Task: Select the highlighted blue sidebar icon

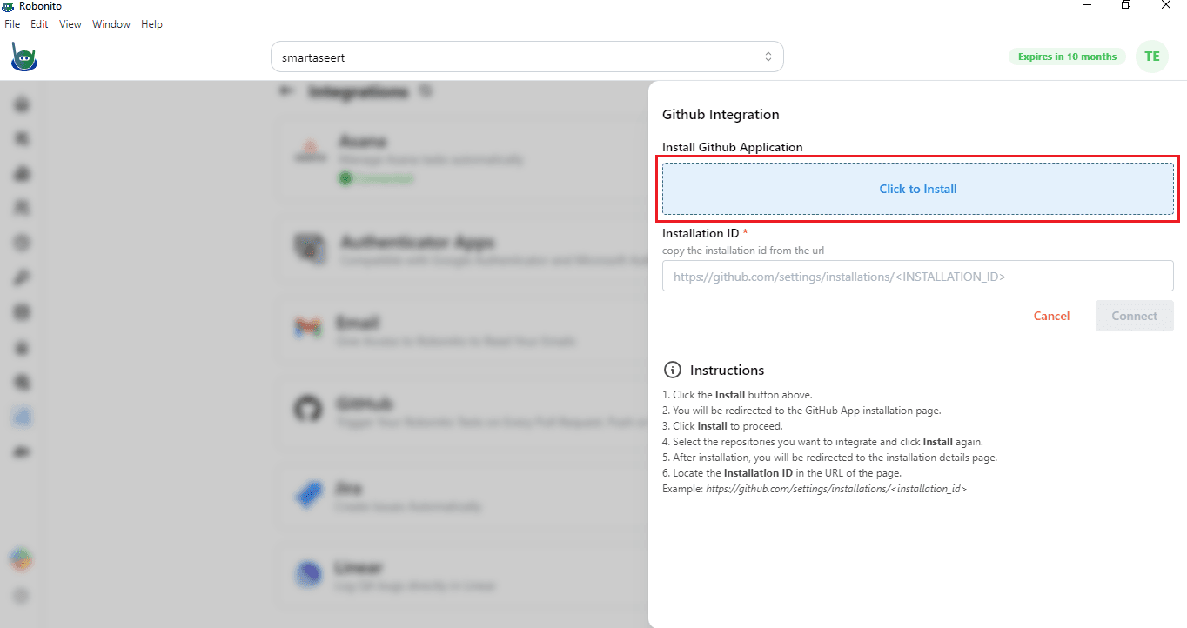Action: pos(23,418)
